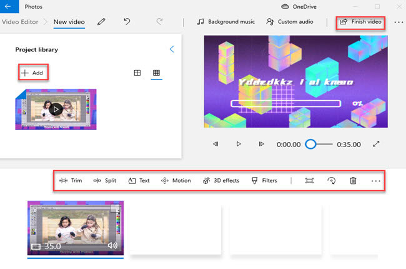Redo the last undone edit
Viewport: 406px width, 269px height.
(x=159, y=21)
